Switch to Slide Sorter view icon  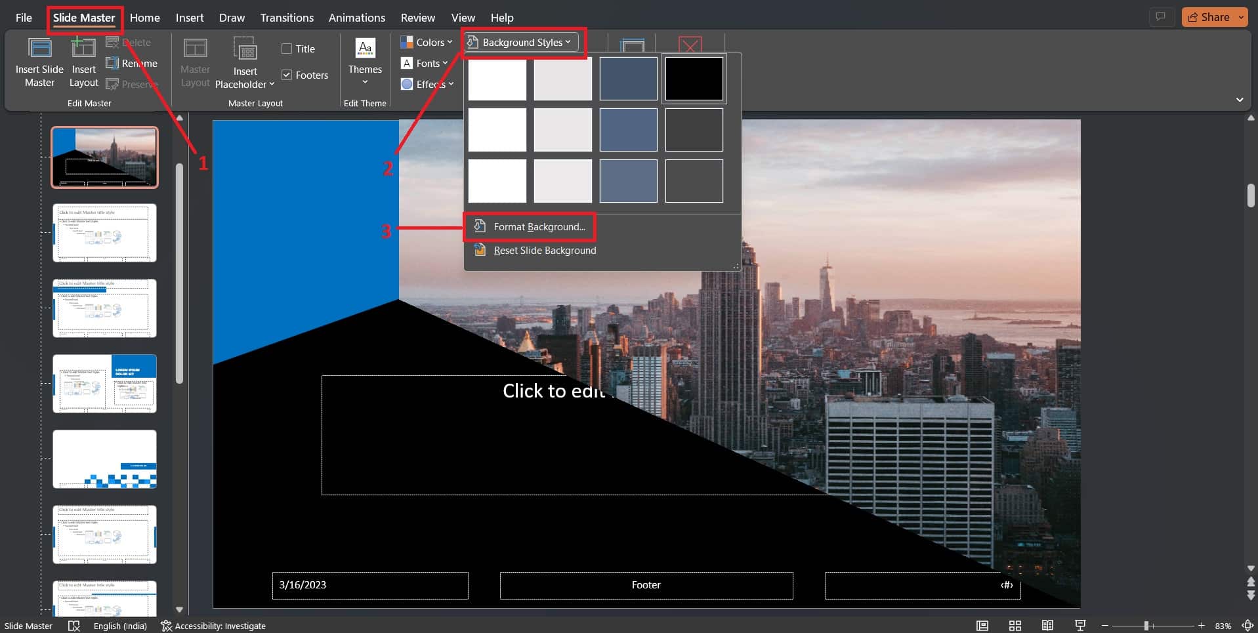(x=1015, y=625)
